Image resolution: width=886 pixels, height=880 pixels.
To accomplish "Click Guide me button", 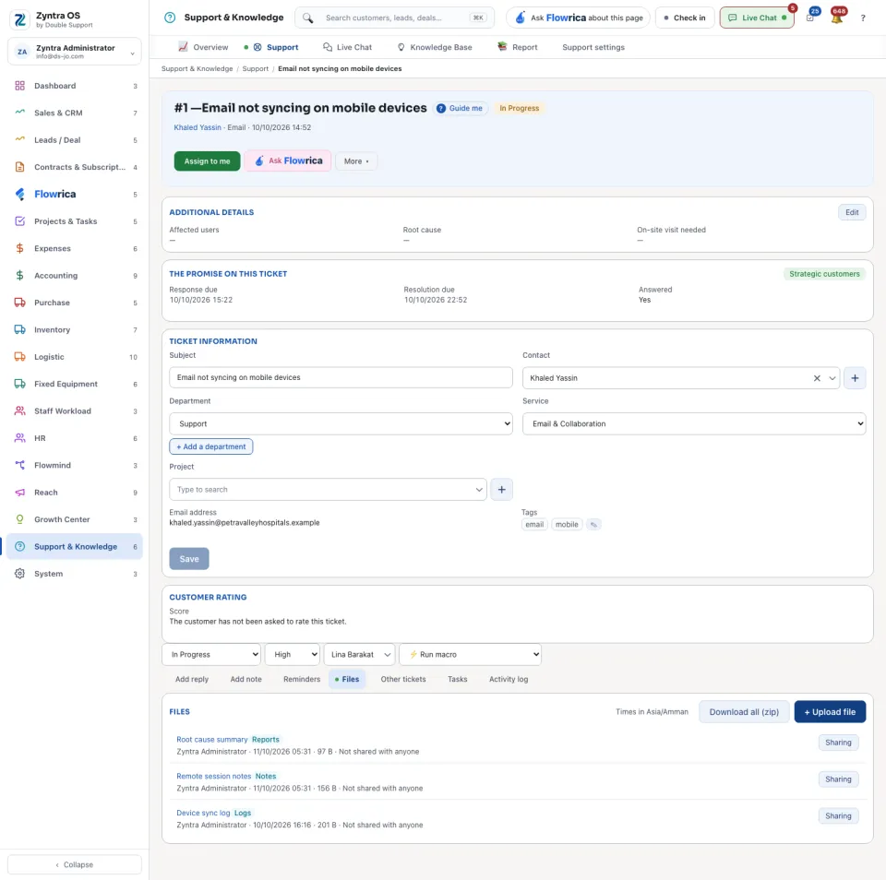I will pyautogui.click(x=461, y=109).
